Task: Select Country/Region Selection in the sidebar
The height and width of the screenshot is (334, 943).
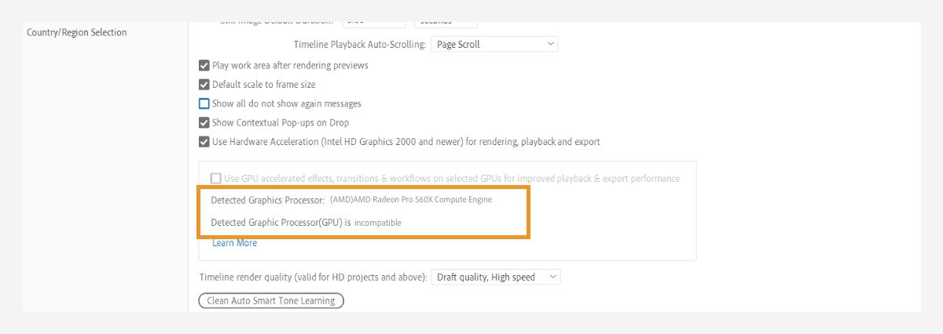Action: 76,32
